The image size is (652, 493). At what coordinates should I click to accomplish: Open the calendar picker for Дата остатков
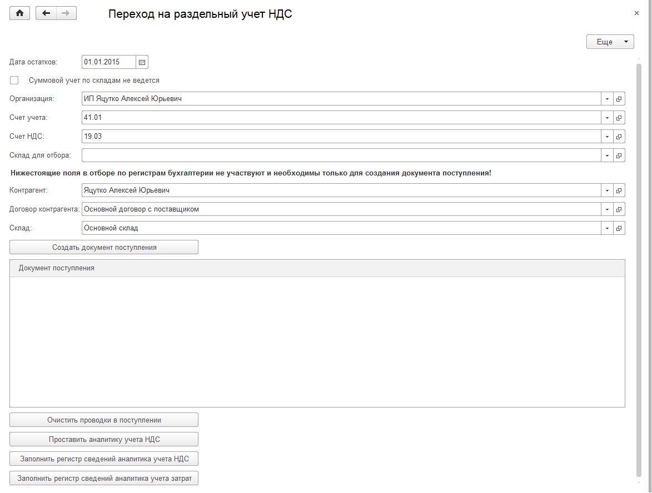point(142,62)
